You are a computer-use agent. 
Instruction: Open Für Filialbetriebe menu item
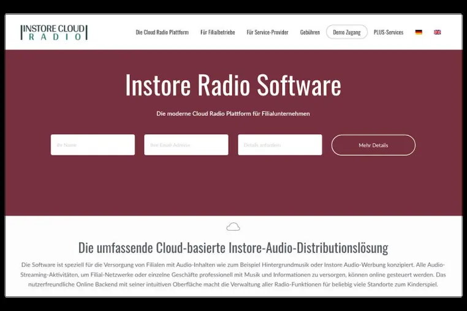pos(218,32)
